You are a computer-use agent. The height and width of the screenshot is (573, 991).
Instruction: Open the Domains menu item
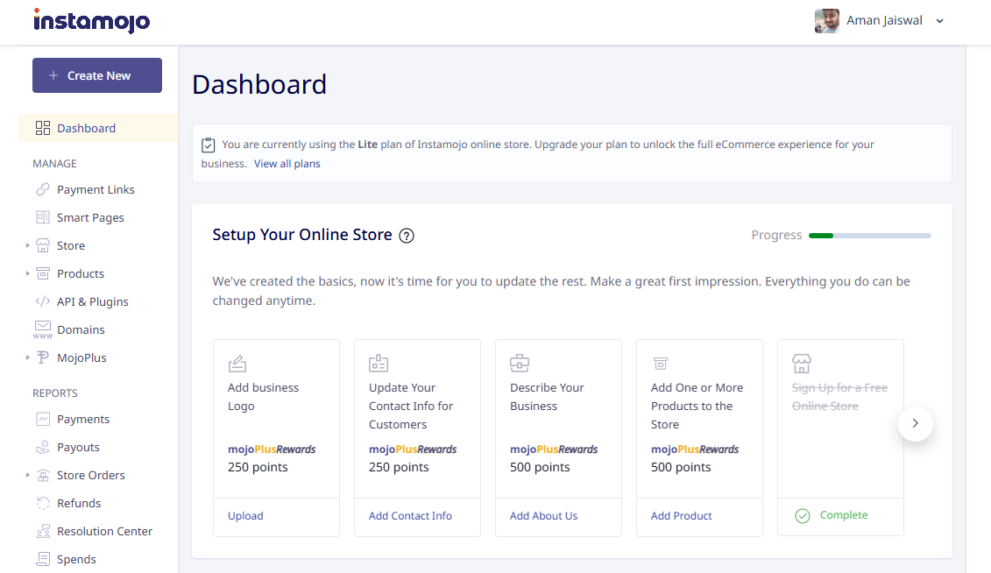[x=81, y=329]
